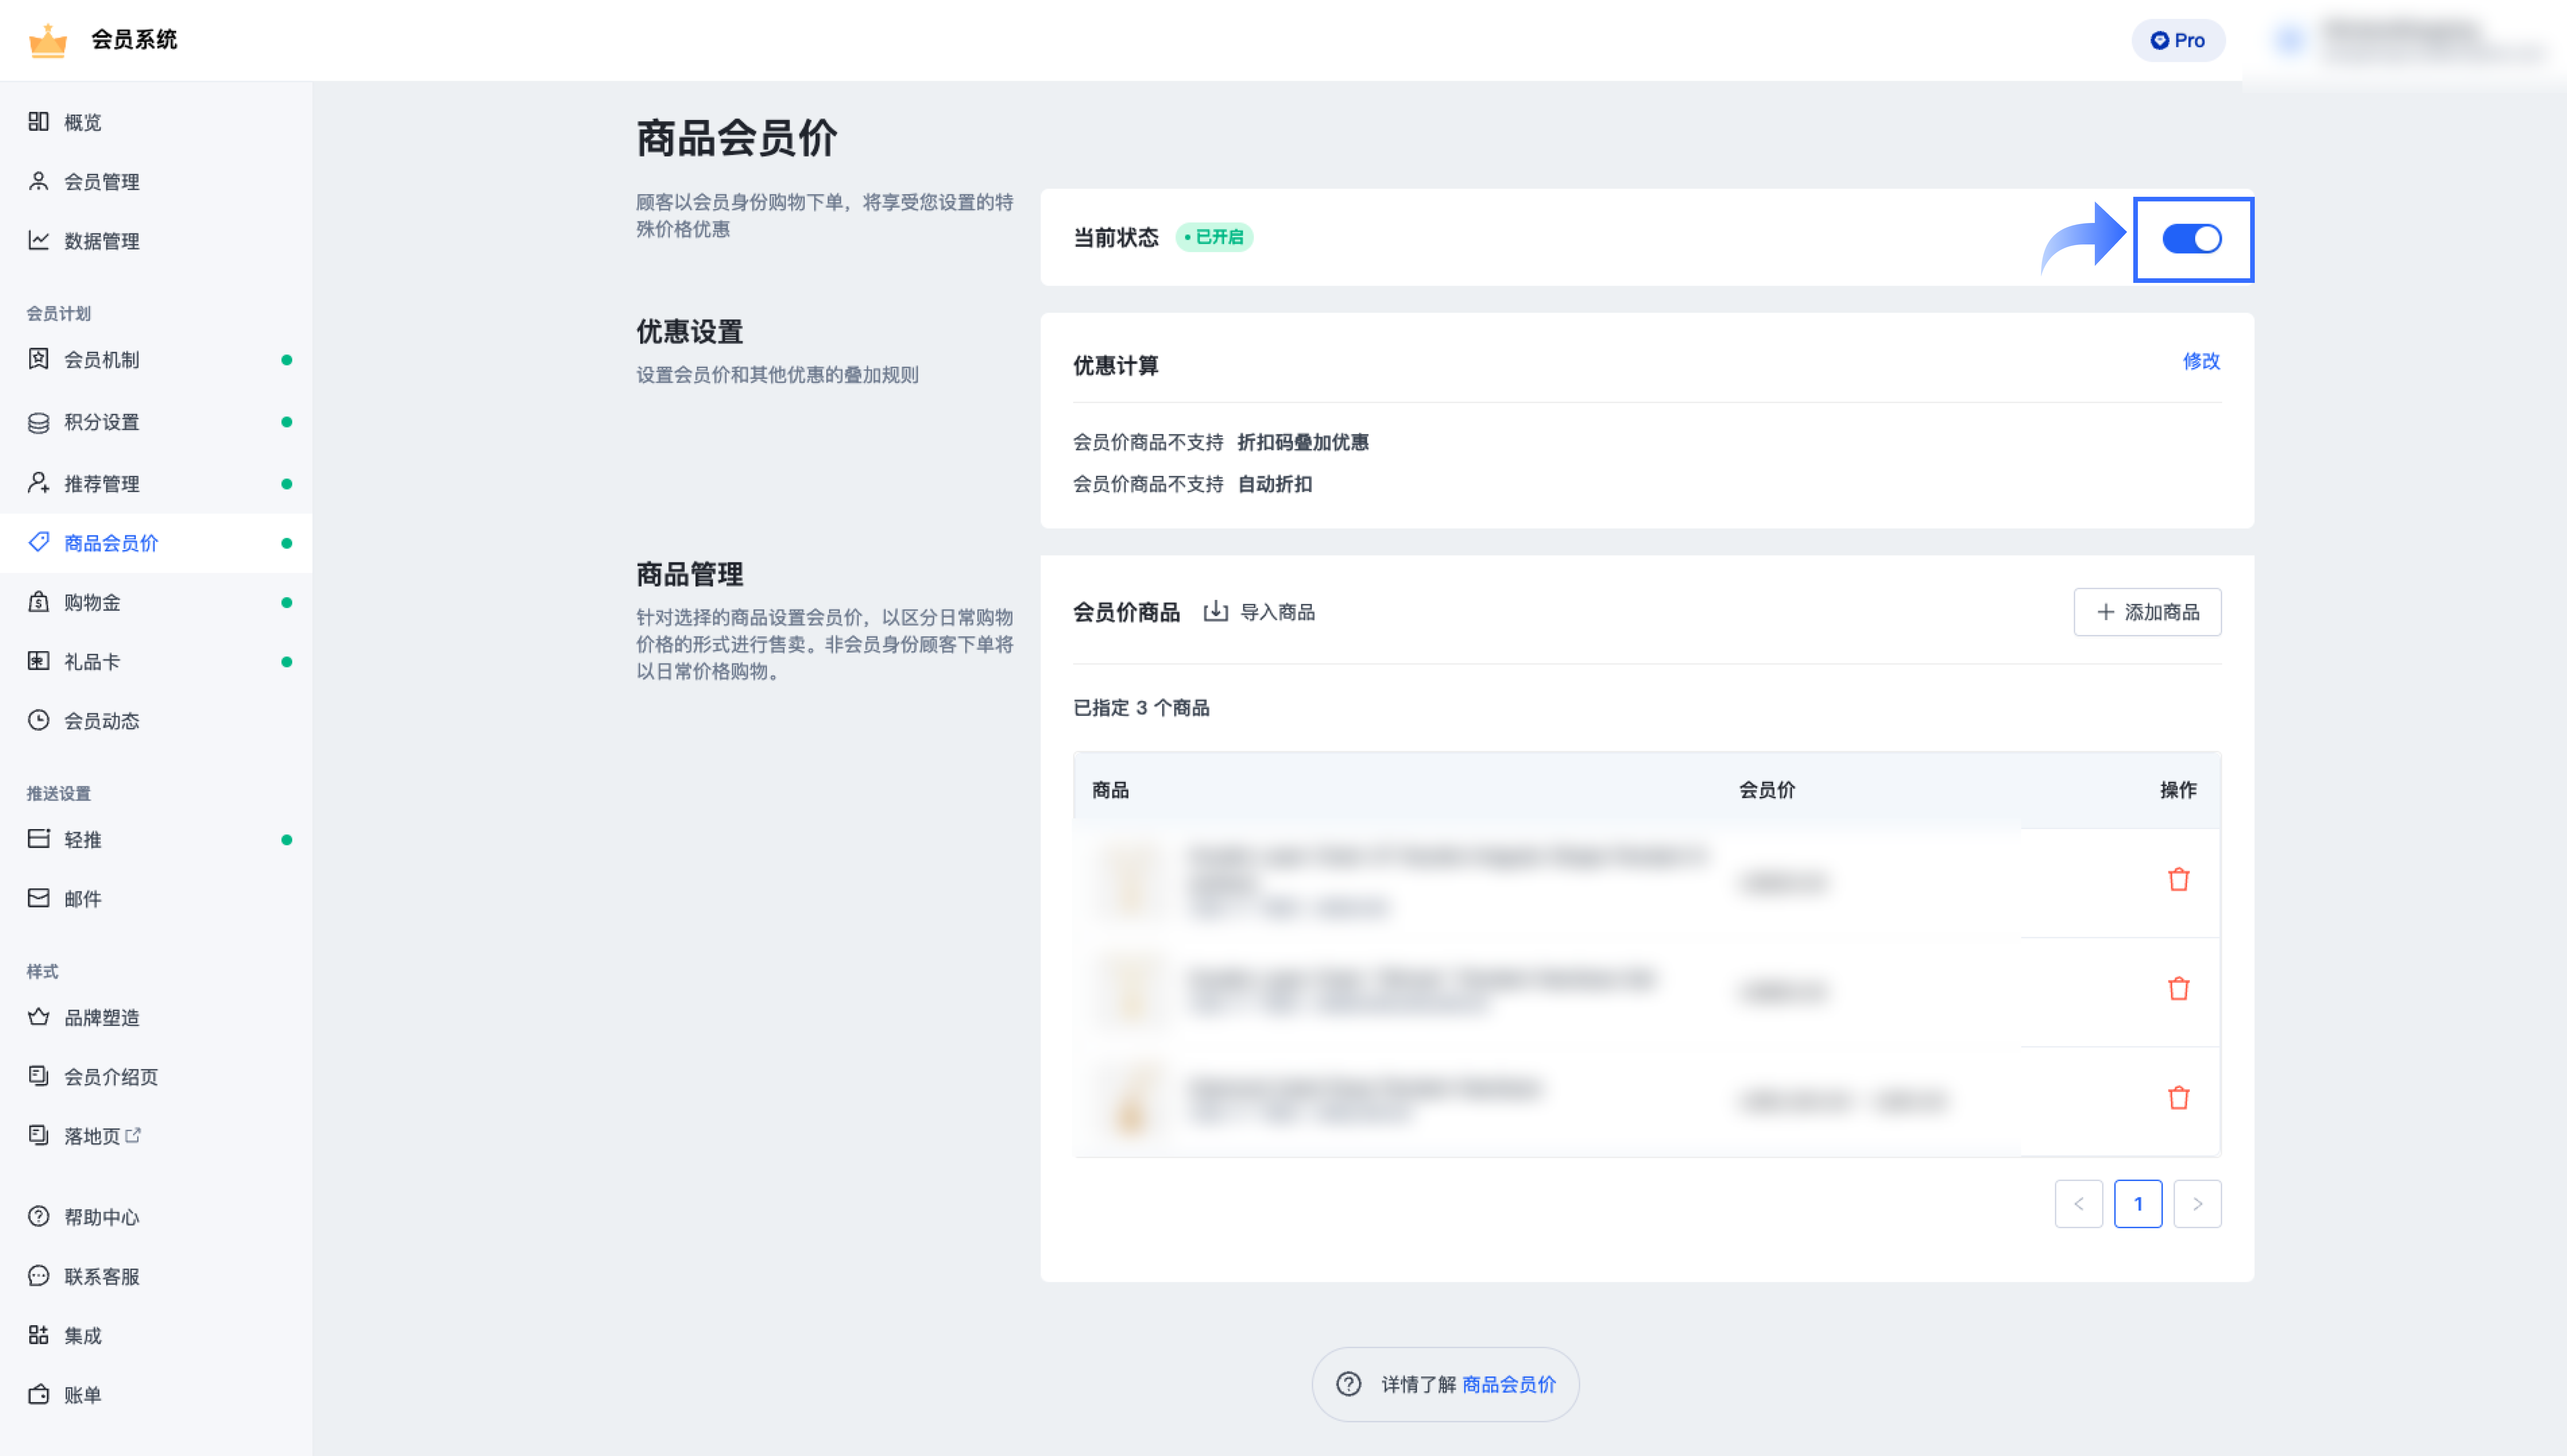The image size is (2567, 1456).
Task: Click the 会员机制 badge icon
Action: tap(38, 359)
